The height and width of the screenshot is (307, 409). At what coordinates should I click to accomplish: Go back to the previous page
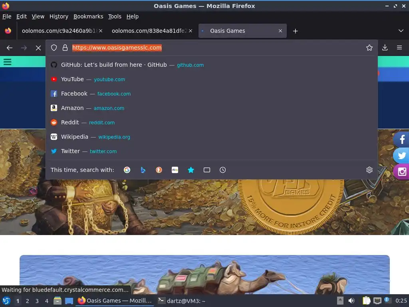click(10, 48)
